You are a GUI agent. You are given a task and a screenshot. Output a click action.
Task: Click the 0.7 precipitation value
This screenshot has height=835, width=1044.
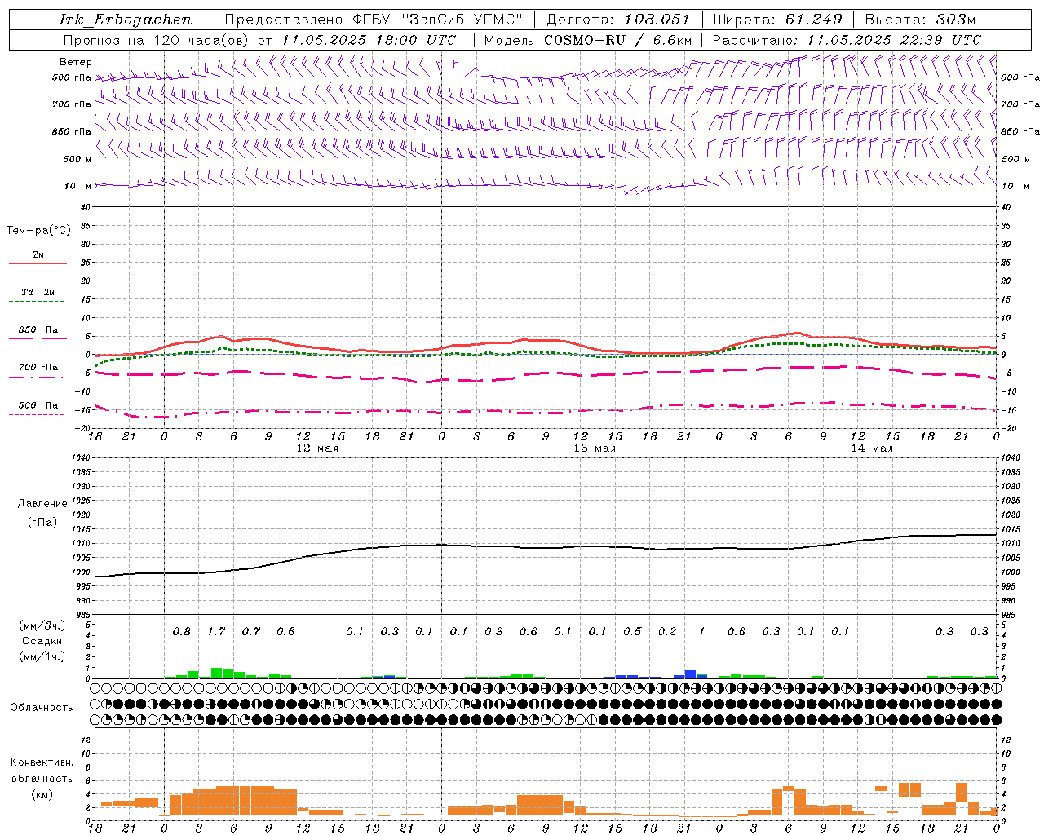click(251, 631)
